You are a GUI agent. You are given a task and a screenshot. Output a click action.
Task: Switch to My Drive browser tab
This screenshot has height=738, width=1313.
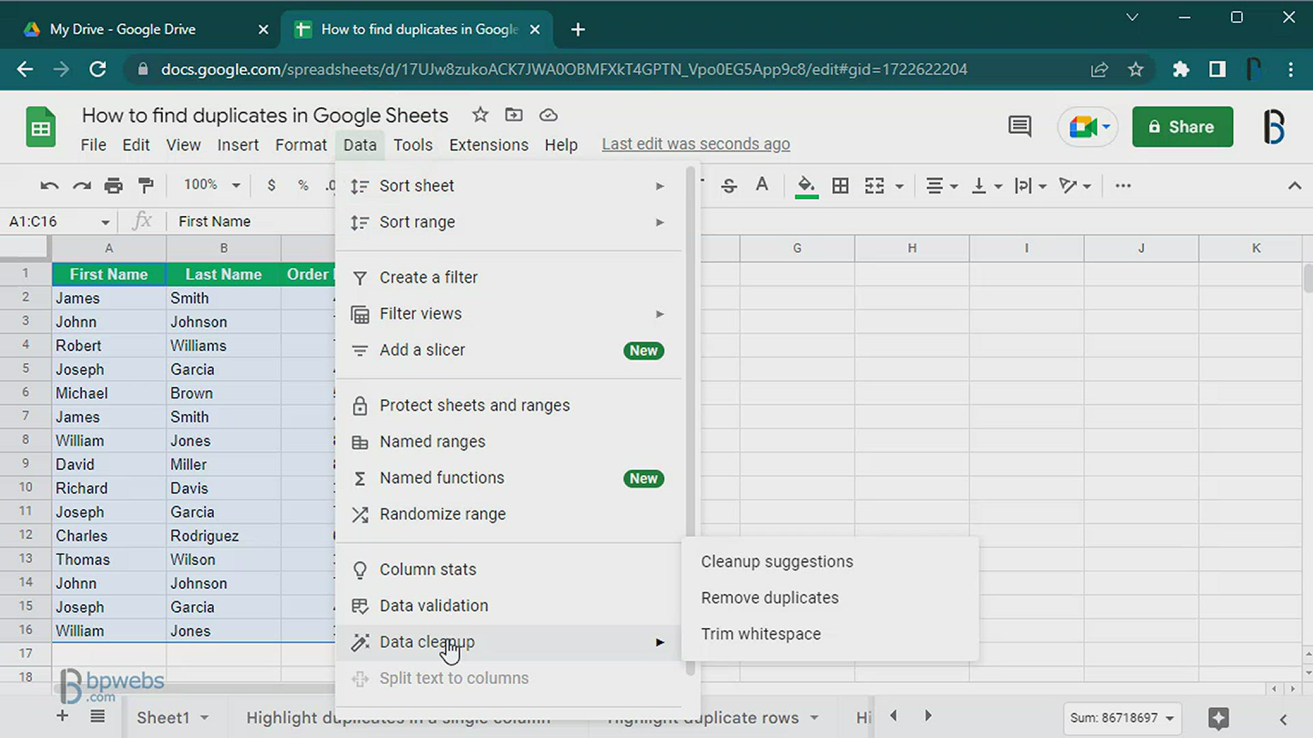[x=140, y=29]
